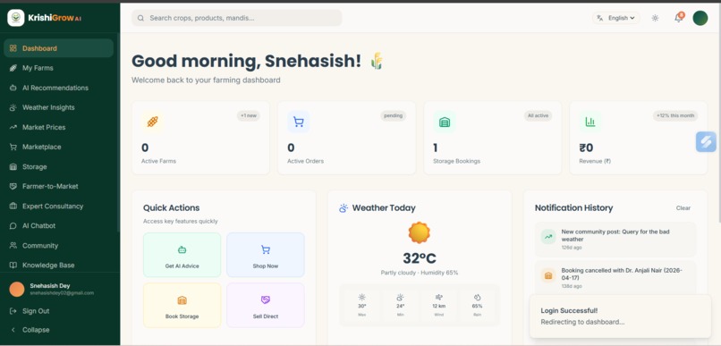The image size is (721, 346).
Task: Click the KrishiGrow AI logo icon
Action: tap(15, 18)
